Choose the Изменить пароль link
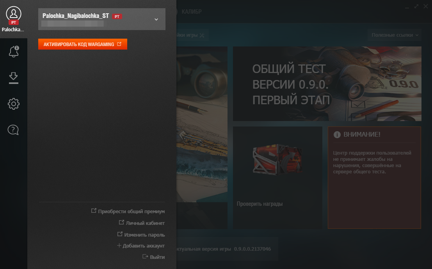 pyautogui.click(x=141, y=235)
